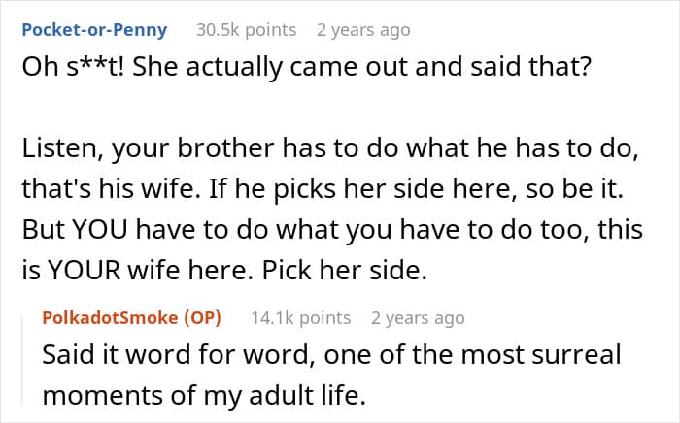Click the word "surreal" in OP's reply
Screen dimensions: 680x423
pos(577,354)
